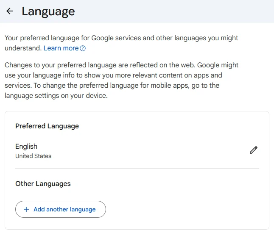Click the words 'other languages you might'
This screenshot has width=274, height=233.
(x=197, y=38)
